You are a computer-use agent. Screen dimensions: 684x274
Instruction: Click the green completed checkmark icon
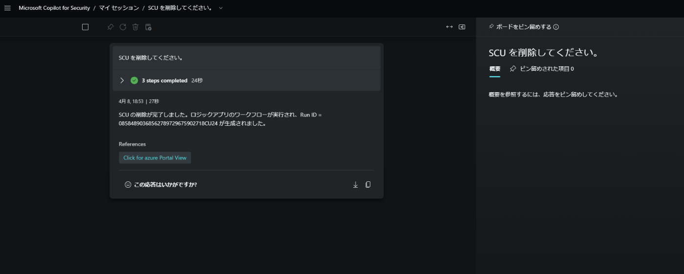pyautogui.click(x=134, y=80)
